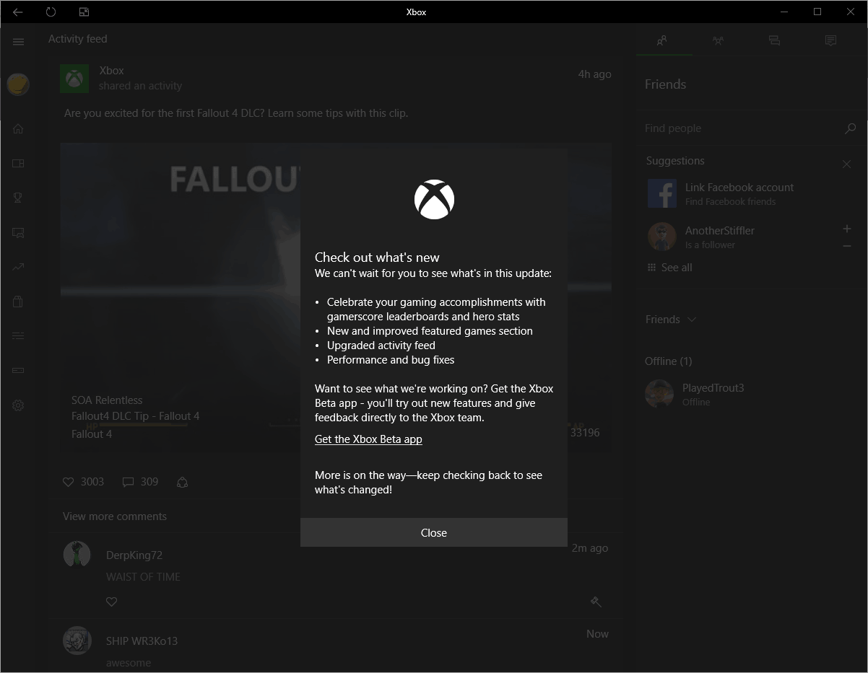Open My Games in the sidebar
Screen dimensions: 868x673
pos(18,163)
